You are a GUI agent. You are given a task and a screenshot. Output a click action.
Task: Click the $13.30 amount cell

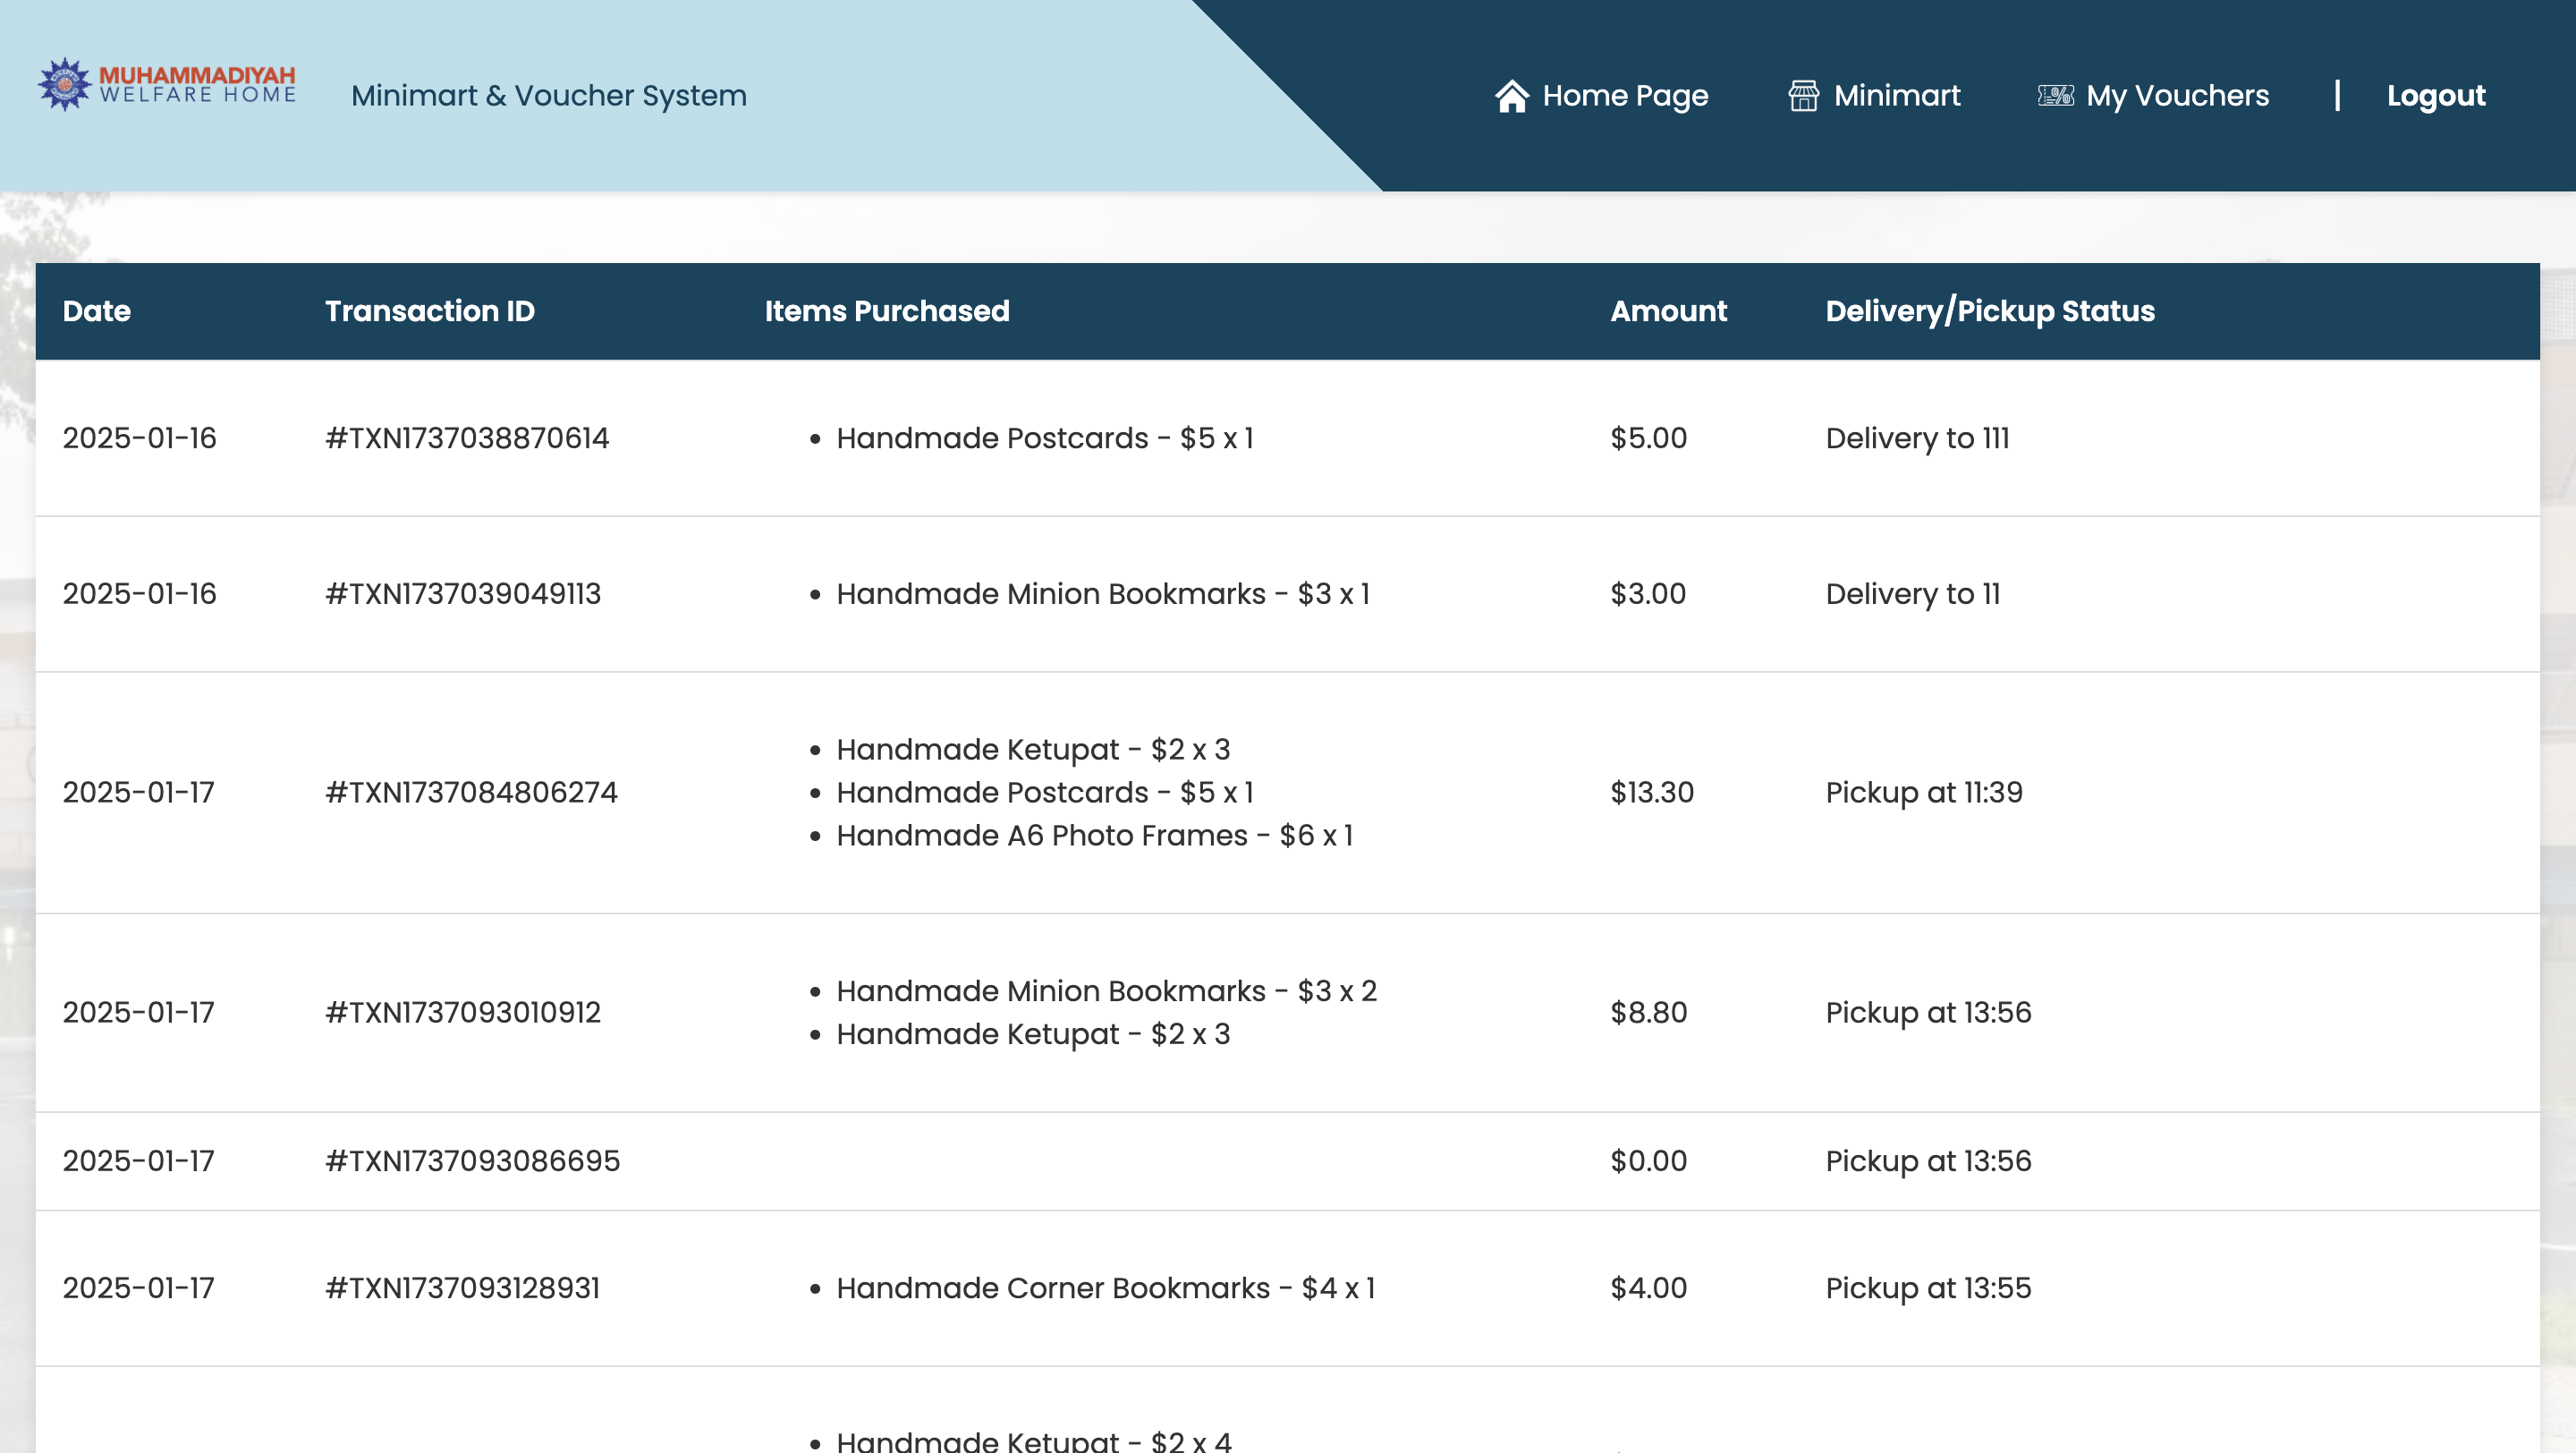click(x=1651, y=792)
